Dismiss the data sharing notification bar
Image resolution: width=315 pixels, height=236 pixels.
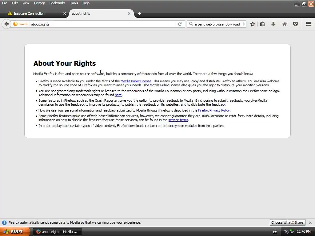[310, 222]
